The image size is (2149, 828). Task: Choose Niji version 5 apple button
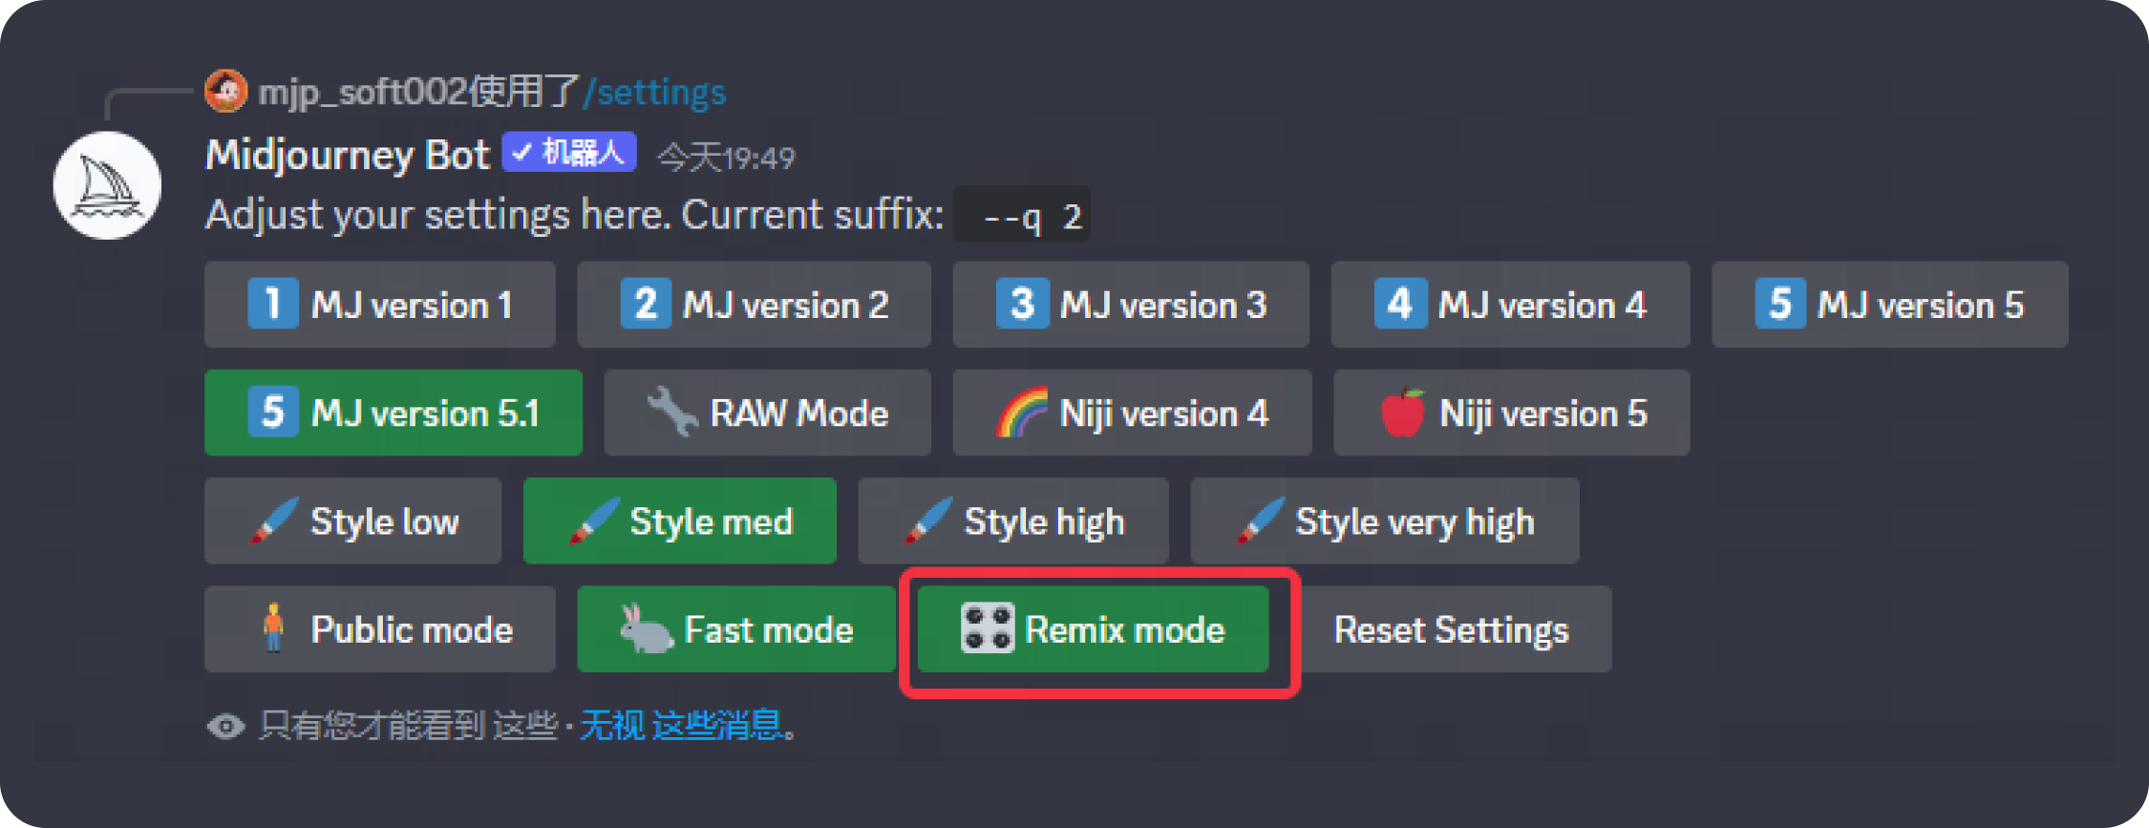point(1511,413)
